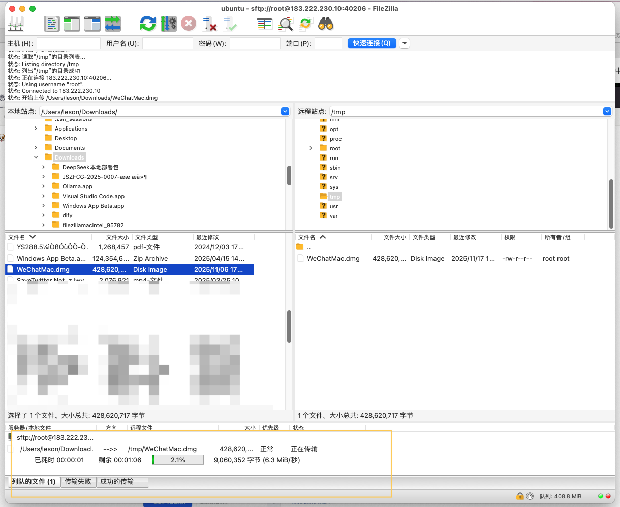Screen dimensions: 620x507
Task: Enable synchronized browsing icon
Action: point(305,23)
